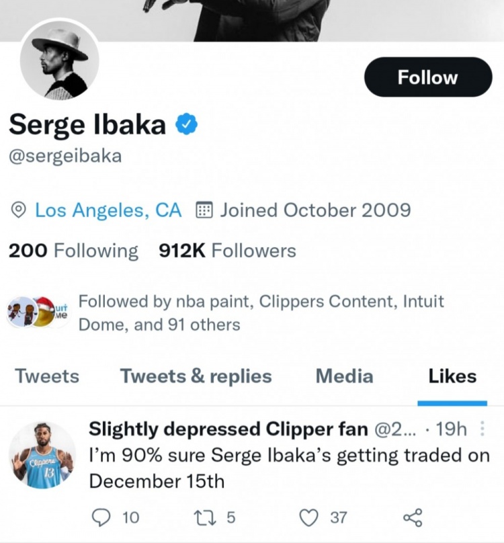View followers you know list
504x543 pixels.
261,312
